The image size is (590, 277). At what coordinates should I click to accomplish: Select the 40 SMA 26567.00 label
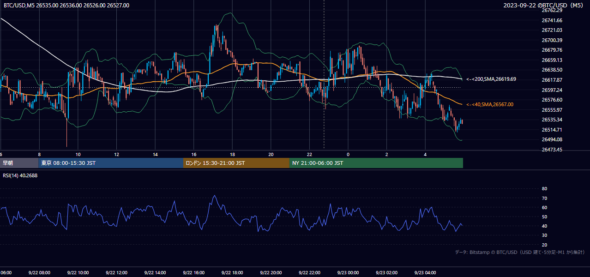pos(490,105)
